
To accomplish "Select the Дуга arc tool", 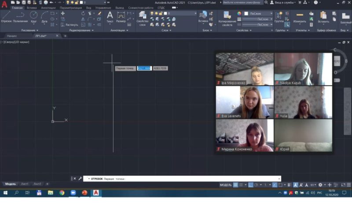I will (44, 17).
